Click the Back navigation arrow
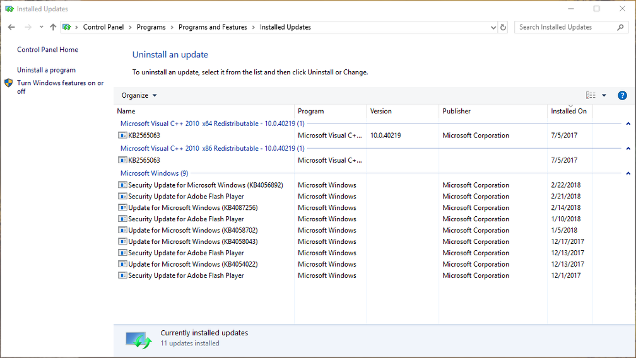Viewport: 636px width, 358px height. click(x=11, y=27)
